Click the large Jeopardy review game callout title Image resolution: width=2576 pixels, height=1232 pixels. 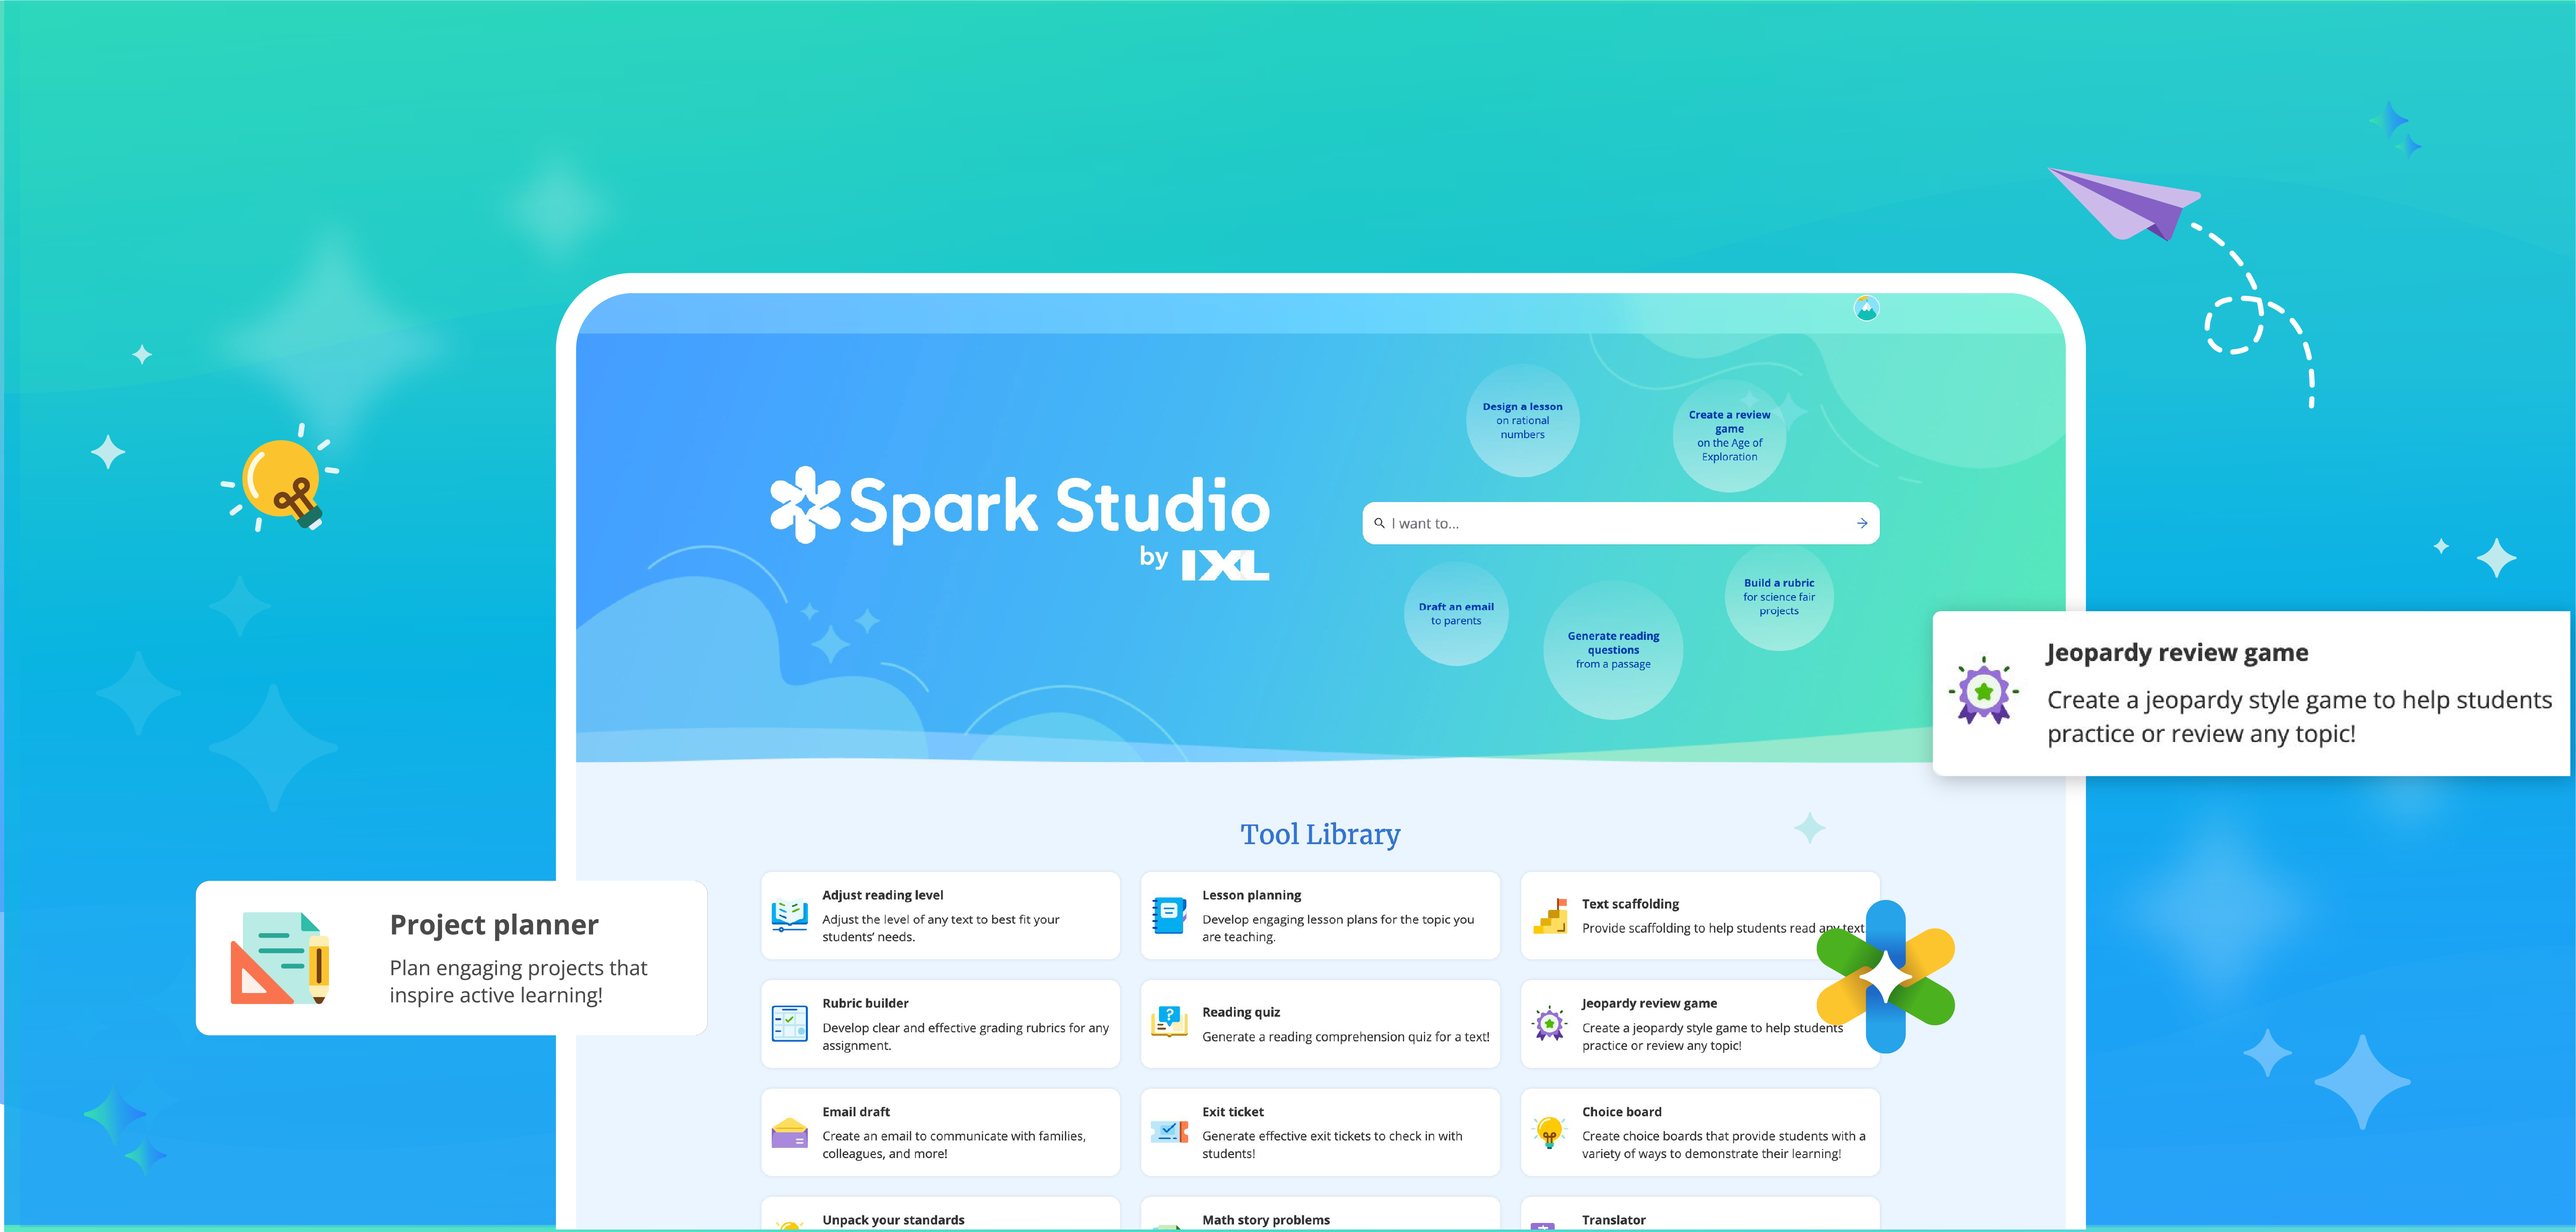coord(2177,652)
